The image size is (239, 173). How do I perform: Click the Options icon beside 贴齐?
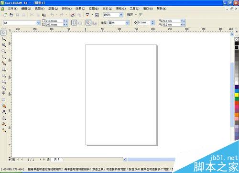141,15
